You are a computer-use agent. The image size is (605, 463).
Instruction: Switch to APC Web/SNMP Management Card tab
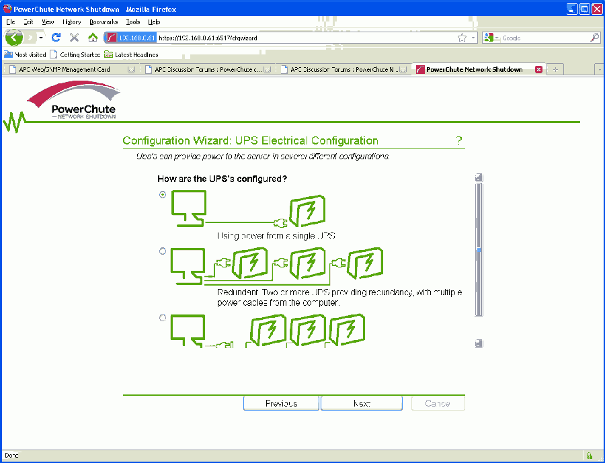(x=67, y=69)
